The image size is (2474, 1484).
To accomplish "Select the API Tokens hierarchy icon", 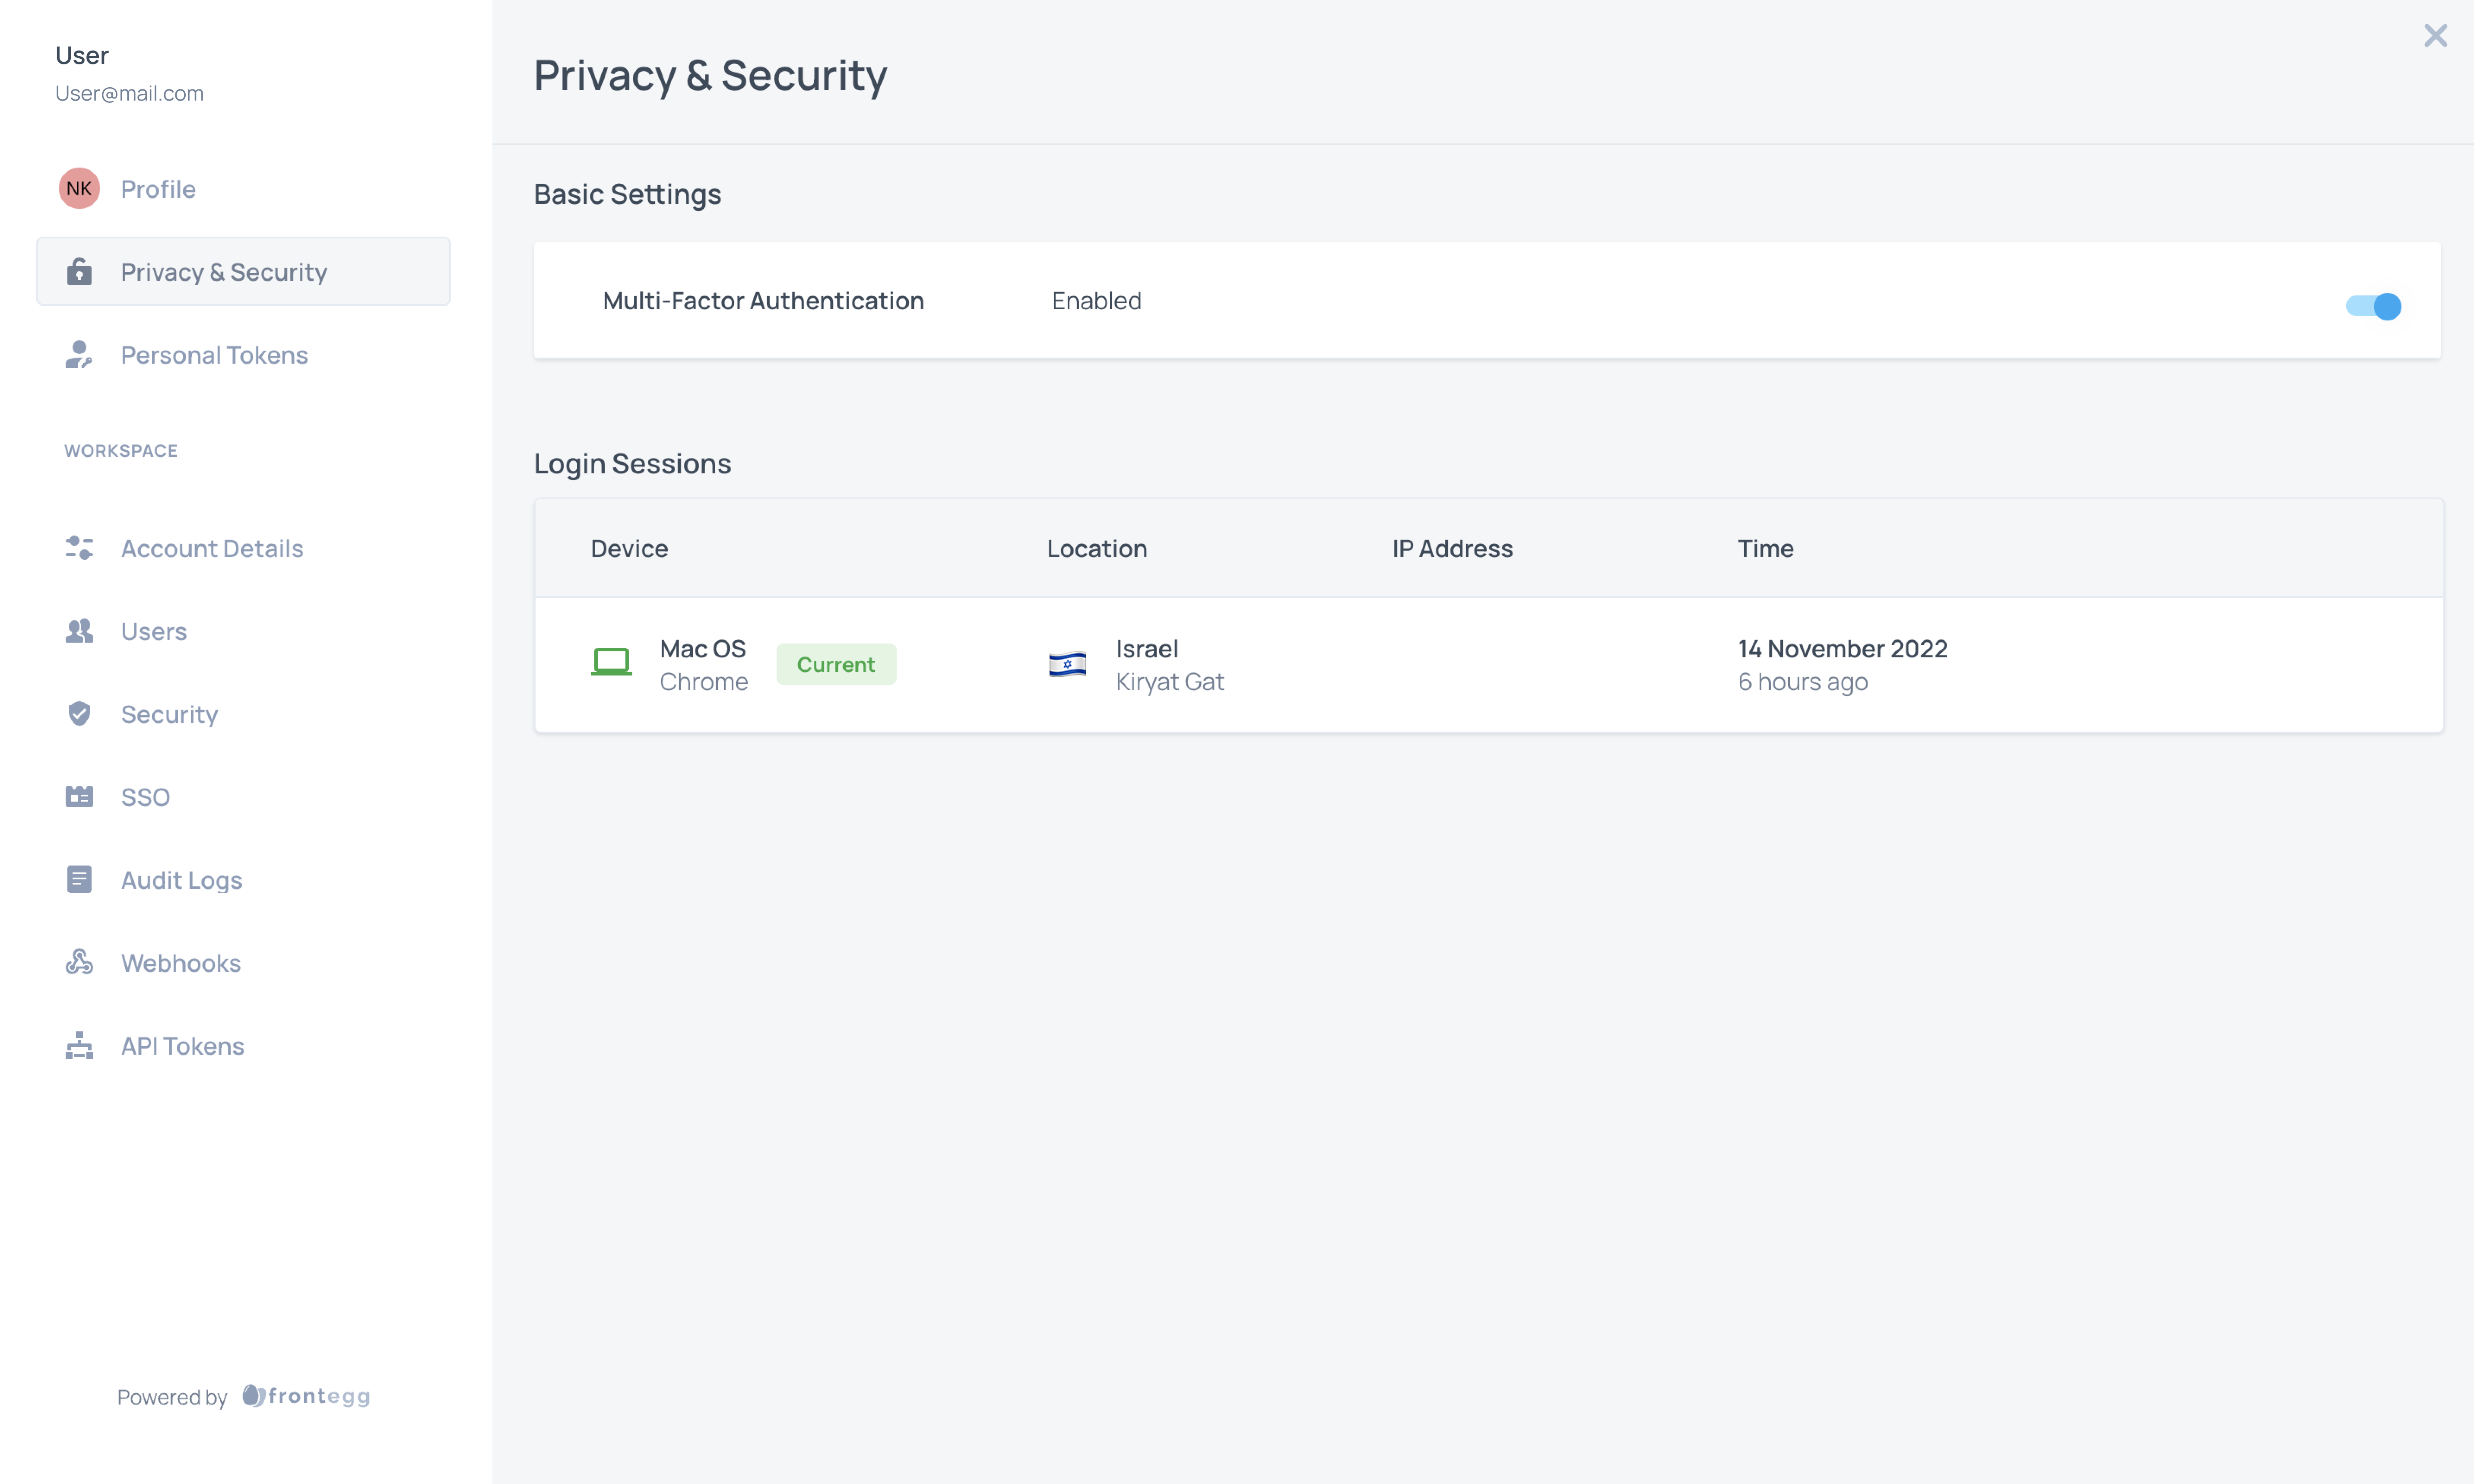I will pos(78,1046).
